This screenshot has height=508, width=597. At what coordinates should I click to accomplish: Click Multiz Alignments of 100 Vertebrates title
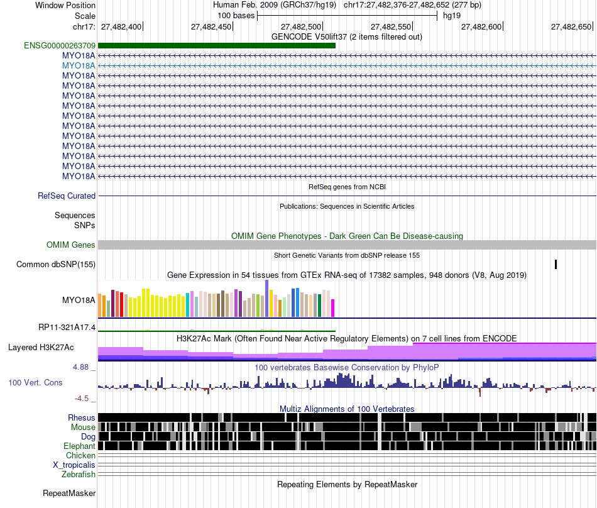(x=347, y=409)
